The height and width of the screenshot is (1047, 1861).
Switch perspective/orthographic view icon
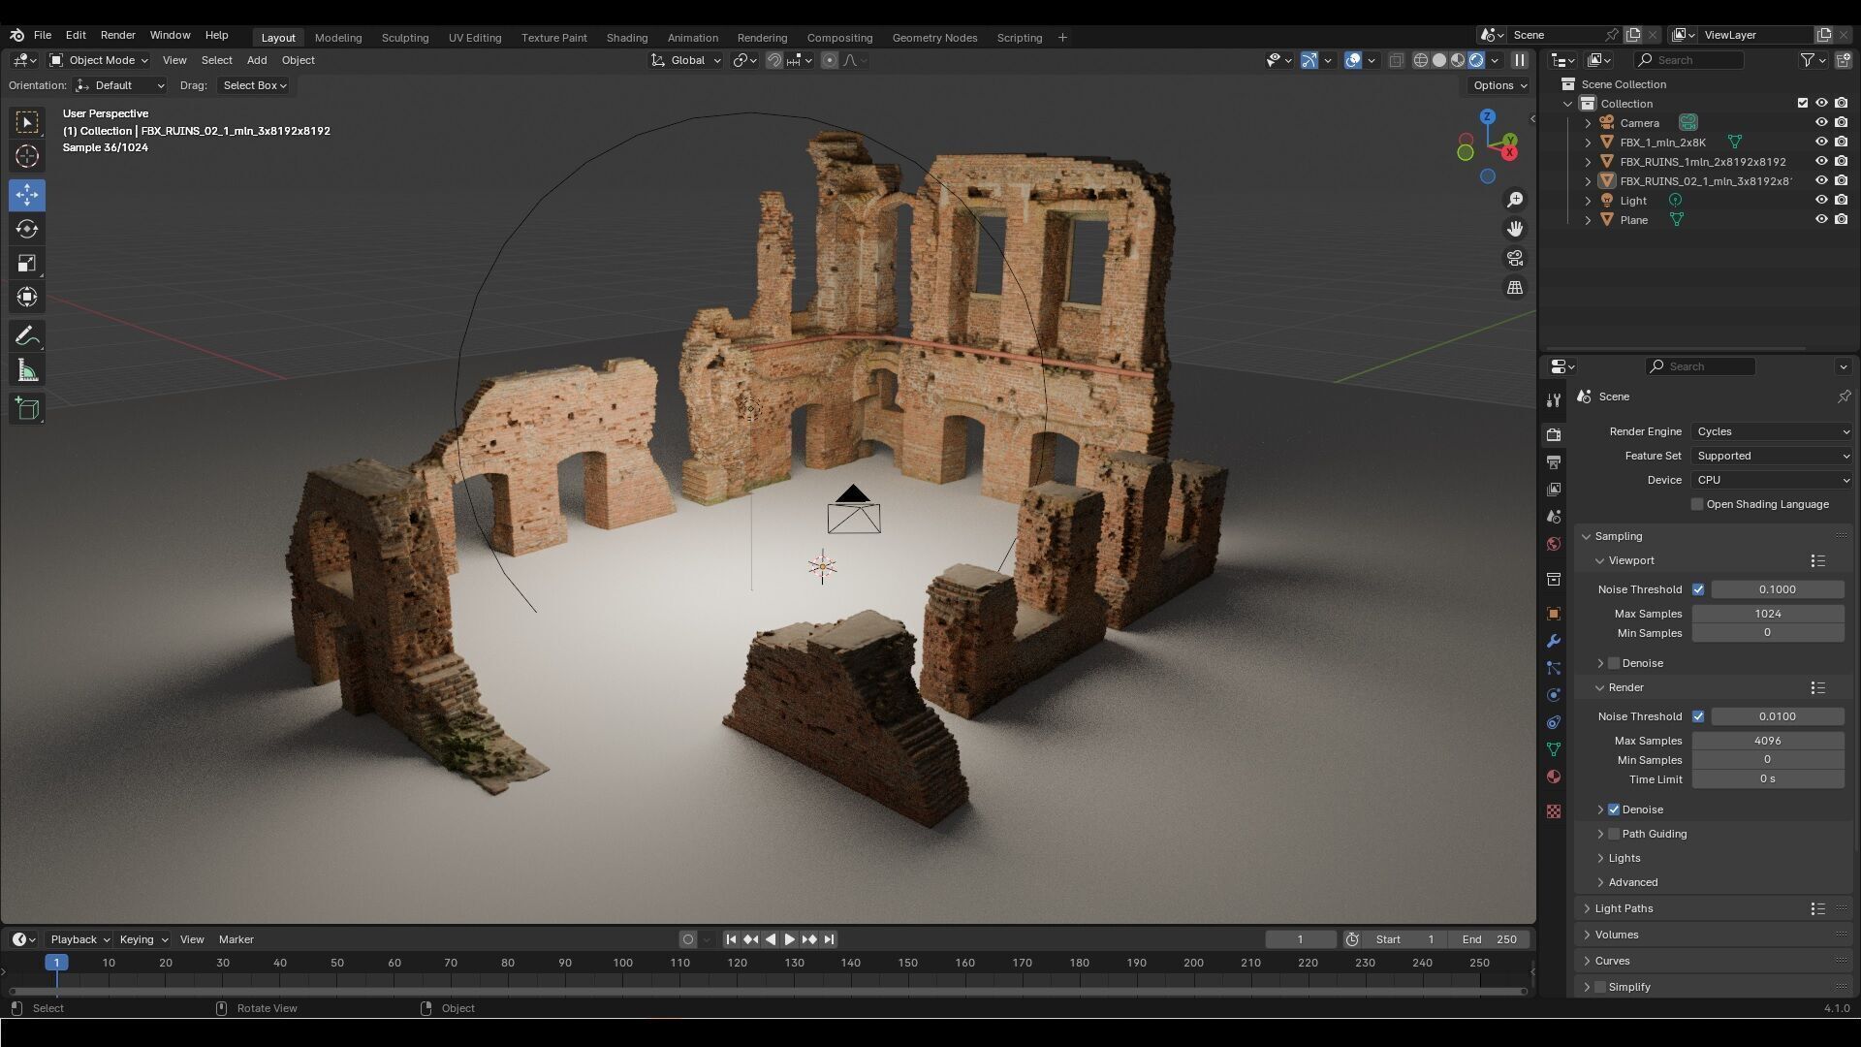[1514, 287]
